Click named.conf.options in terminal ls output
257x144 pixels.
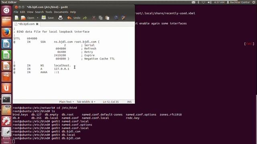[141, 115]
